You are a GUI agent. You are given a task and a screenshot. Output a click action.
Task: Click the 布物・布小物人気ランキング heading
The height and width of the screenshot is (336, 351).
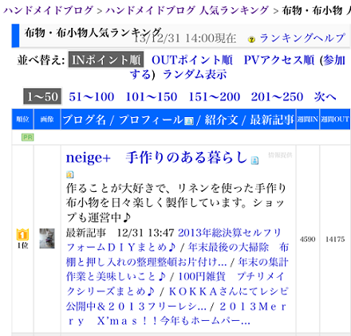(93, 33)
